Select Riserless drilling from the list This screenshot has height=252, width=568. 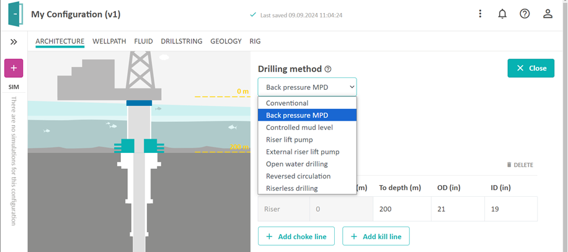click(x=291, y=188)
